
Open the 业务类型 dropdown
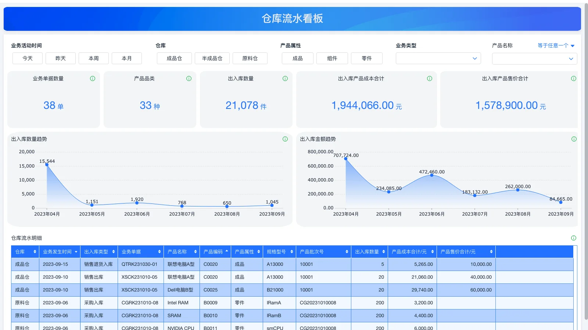click(438, 58)
